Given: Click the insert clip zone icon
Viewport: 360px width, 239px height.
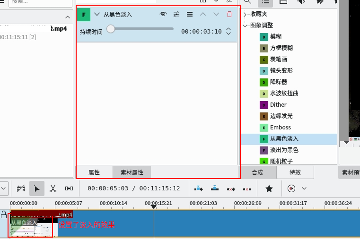Looking at the screenshot, I should 199,188.
